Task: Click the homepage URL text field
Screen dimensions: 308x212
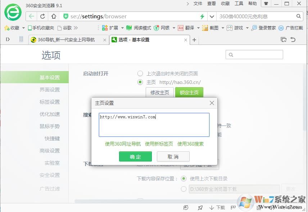Action: (154, 125)
